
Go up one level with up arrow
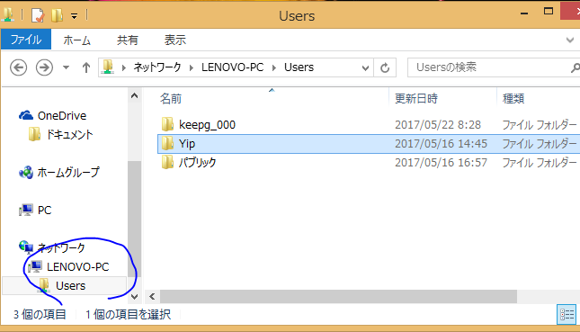click(x=86, y=67)
